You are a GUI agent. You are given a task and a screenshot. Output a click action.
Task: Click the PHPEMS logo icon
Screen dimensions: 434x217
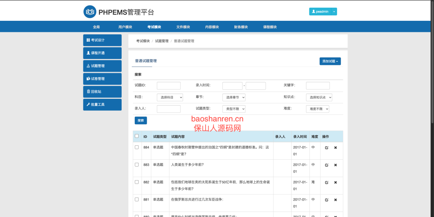(x=90, y=11)
